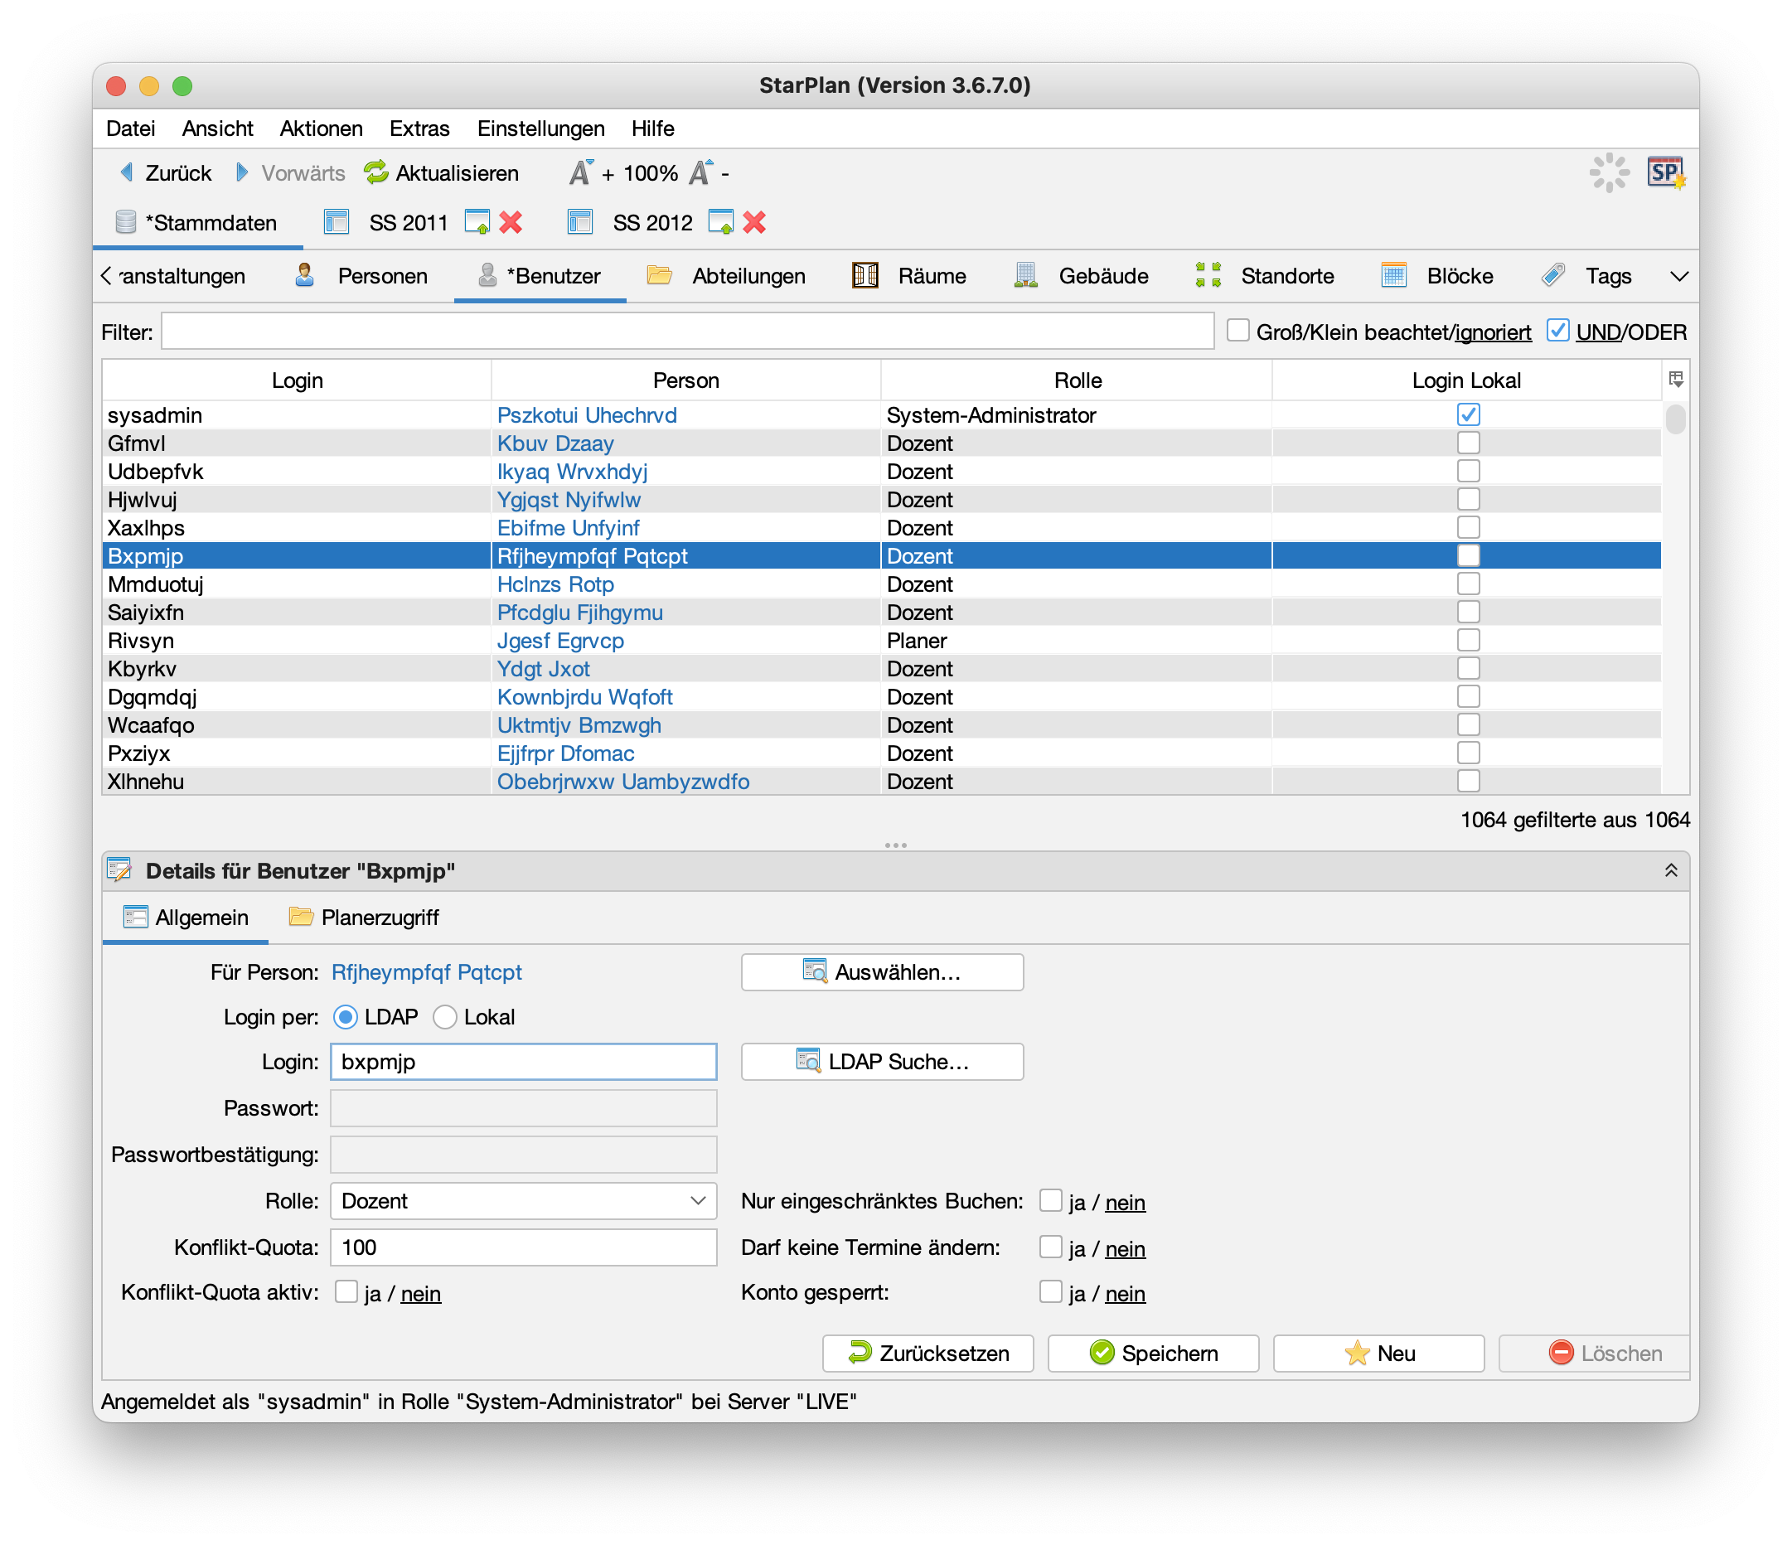This screenshot has width=1792, height=1545.
Task: Click the LDAP Suche button
Action: (x=882, y=1062)
